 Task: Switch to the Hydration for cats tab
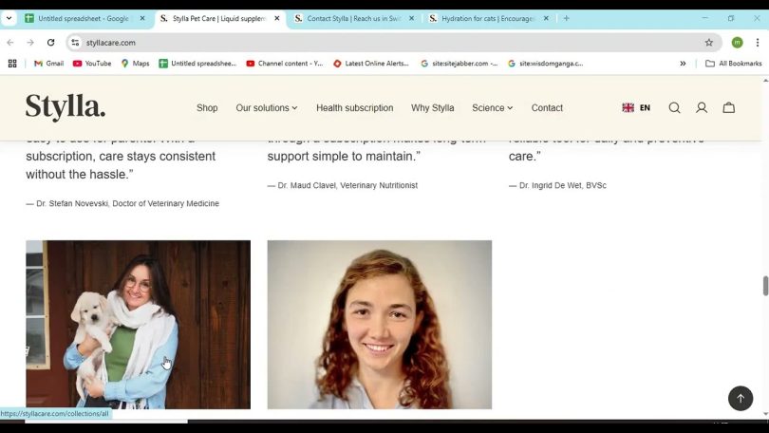pos(489,18)
